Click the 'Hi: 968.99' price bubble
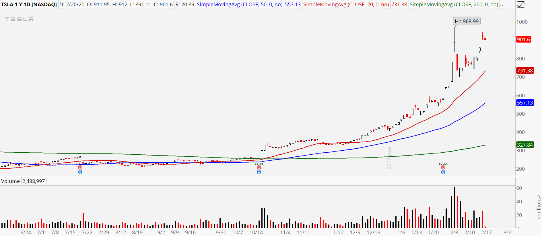Screen dimensions: 542x236 point(467,21)
